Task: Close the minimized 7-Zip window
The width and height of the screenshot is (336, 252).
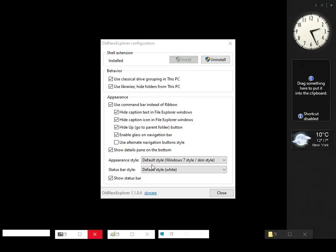Action: coord(95,234)
